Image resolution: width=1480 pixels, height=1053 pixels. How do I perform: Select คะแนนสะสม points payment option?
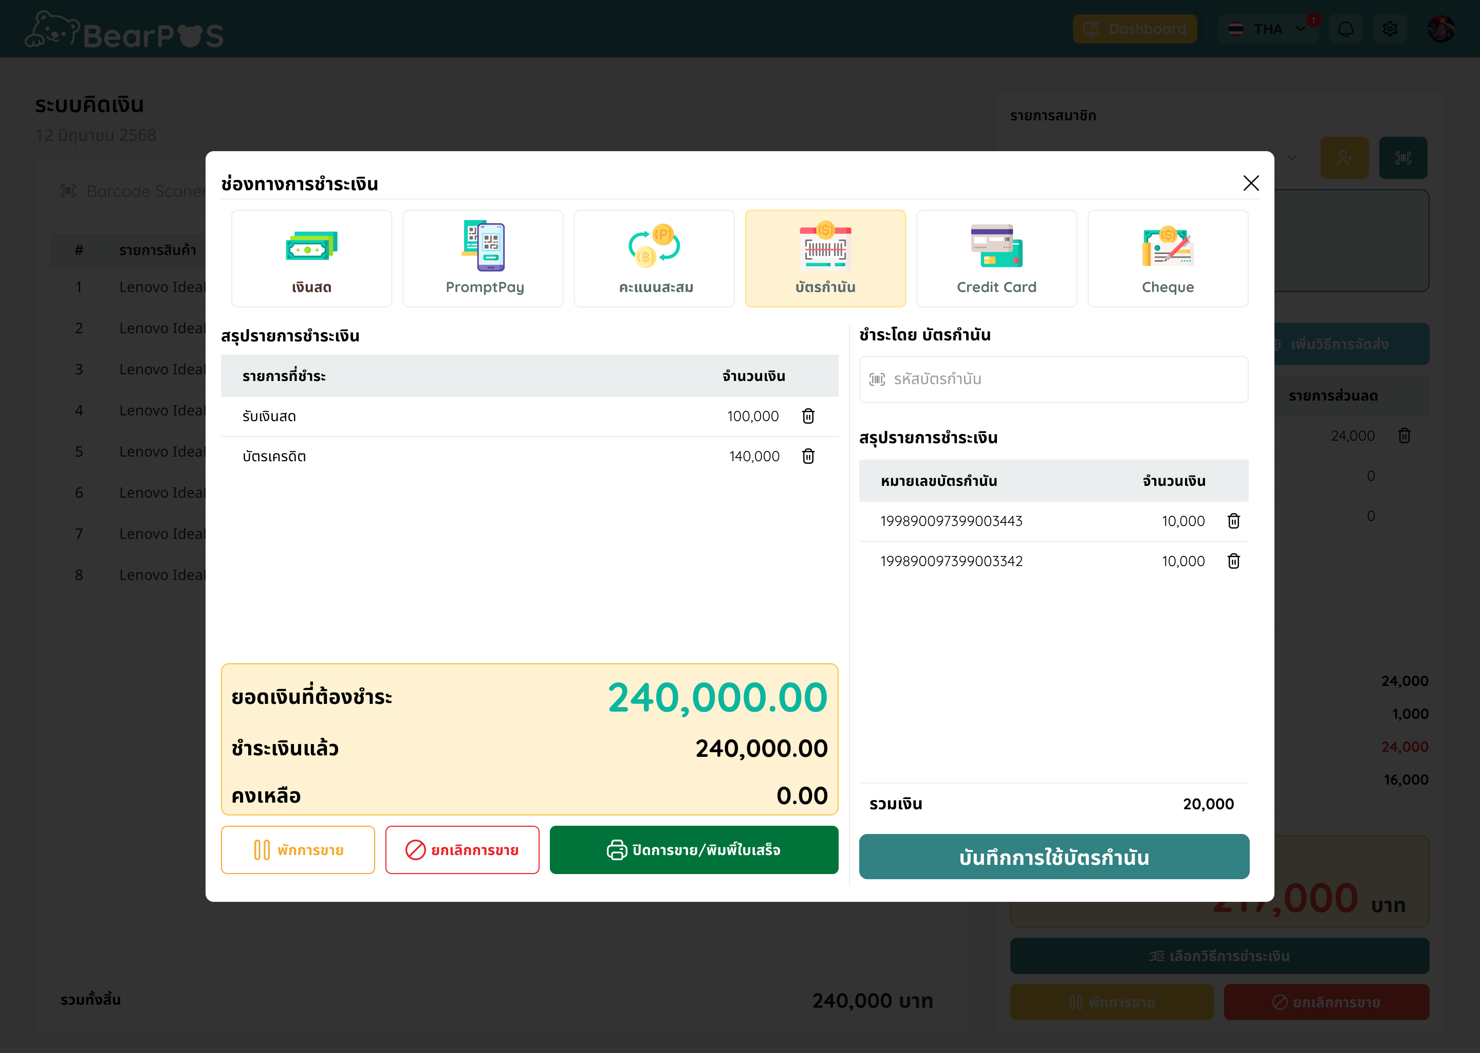(x=655, y=258)
